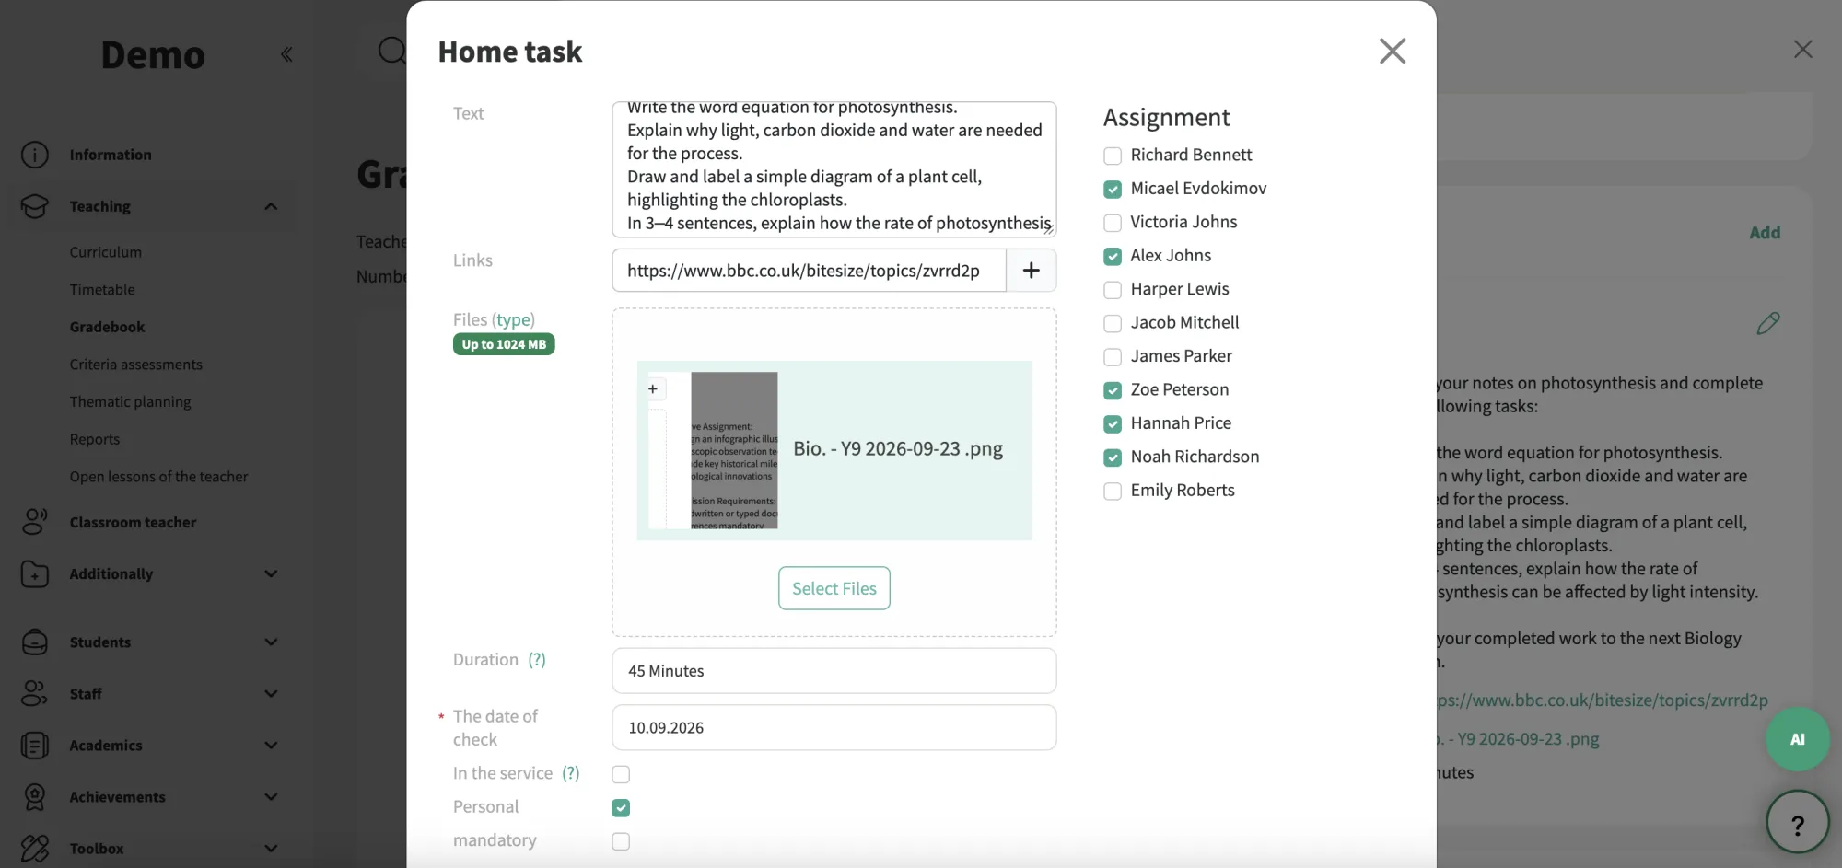1842x868 pixels.
Task: Click the date of check input field
Action: click(834, 727)
